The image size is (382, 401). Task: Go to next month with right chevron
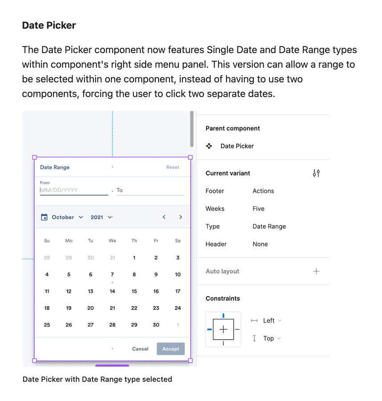point(180,217)
